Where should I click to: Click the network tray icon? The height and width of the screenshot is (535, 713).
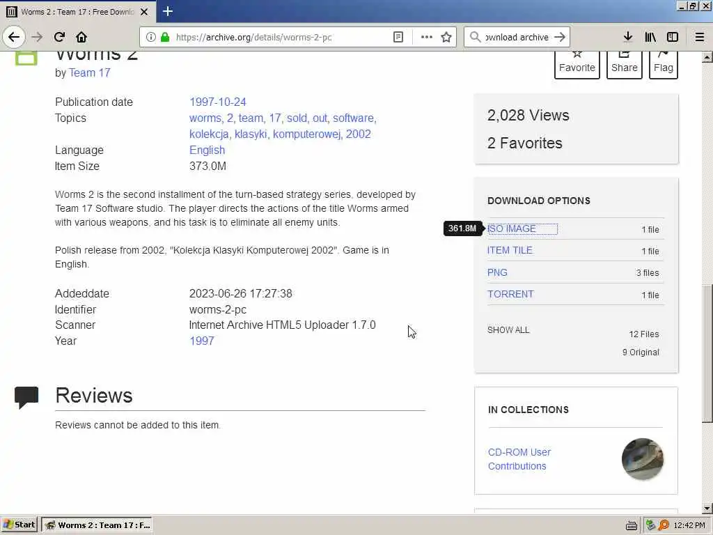[651, 525]
